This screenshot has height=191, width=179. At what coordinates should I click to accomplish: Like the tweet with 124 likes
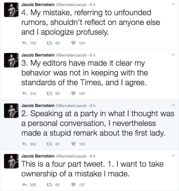pyautogui.click(x=73, y=43)
